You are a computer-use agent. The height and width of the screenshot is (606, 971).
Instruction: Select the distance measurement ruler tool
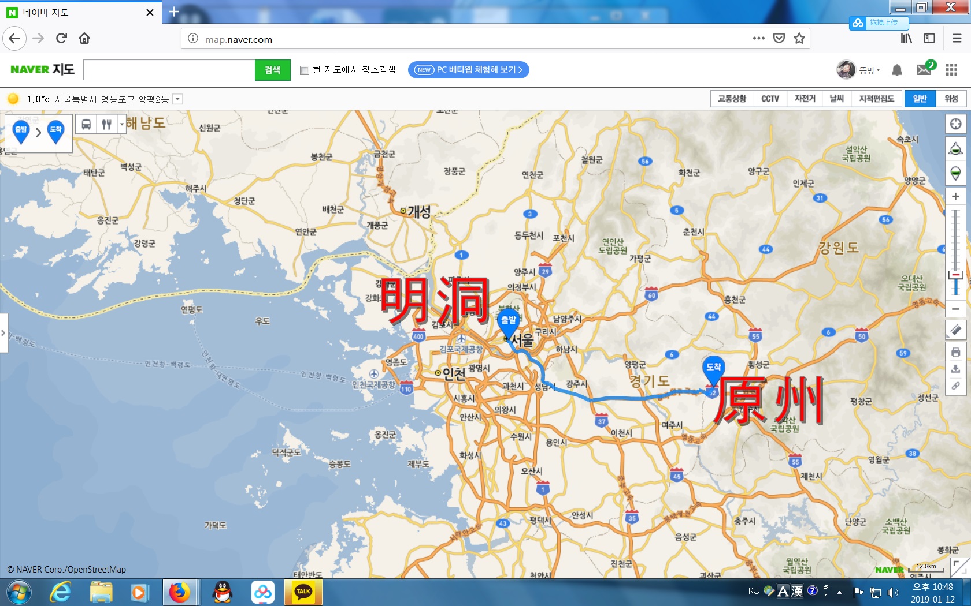tap(956, 331)
